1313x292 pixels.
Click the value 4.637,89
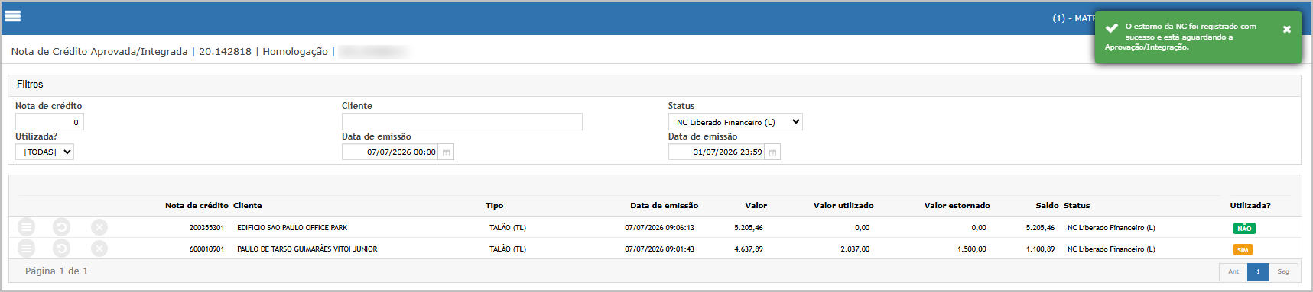click(x=749, y=249)
